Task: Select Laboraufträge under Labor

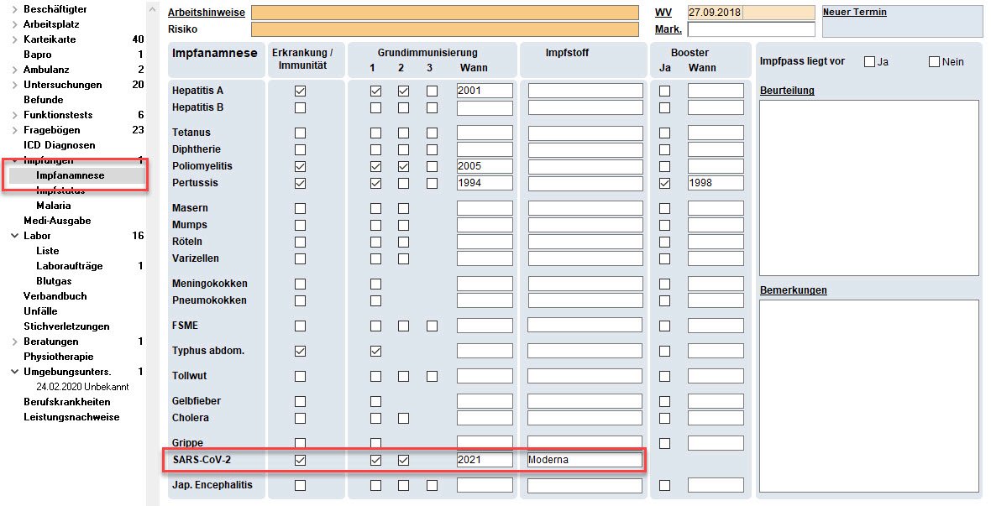Action: (69, 266)
